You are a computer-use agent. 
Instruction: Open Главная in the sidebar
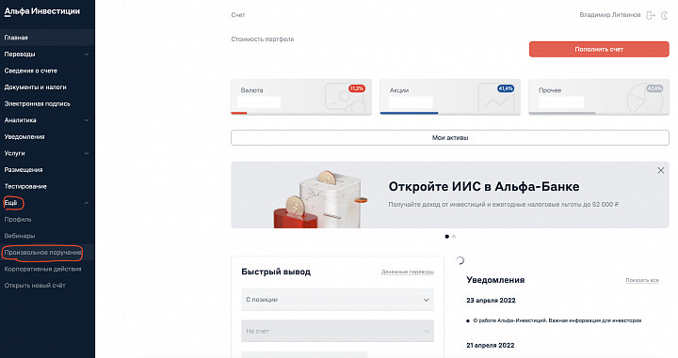point(47,38)
